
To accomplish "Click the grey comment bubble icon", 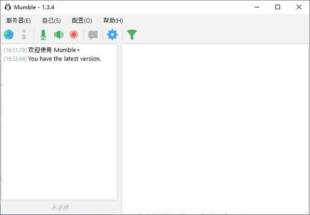I will (x=93, y=35).
